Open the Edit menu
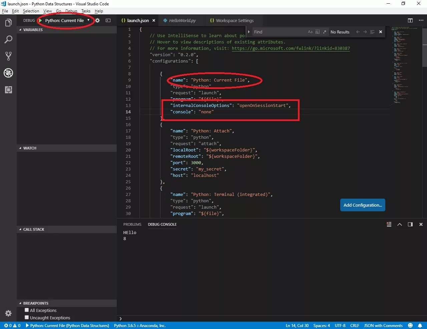 pos(15,11)
